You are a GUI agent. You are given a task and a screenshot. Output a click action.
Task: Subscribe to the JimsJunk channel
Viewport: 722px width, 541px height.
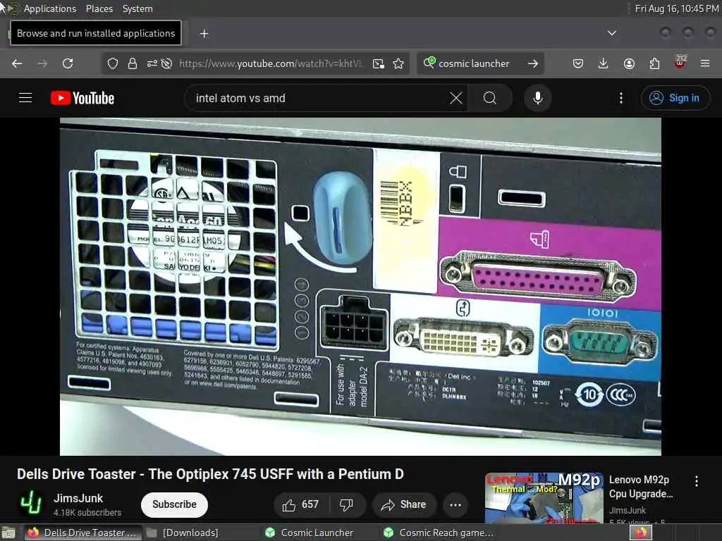174,504
